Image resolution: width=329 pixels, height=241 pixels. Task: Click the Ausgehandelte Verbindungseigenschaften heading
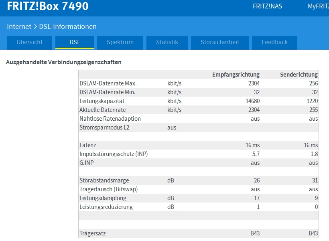(x=64, y=62)
